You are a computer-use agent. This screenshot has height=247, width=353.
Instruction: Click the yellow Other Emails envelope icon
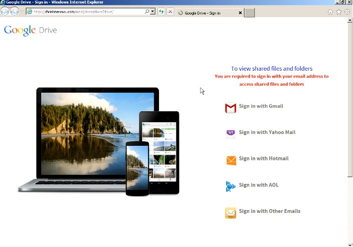coord(231,213)
